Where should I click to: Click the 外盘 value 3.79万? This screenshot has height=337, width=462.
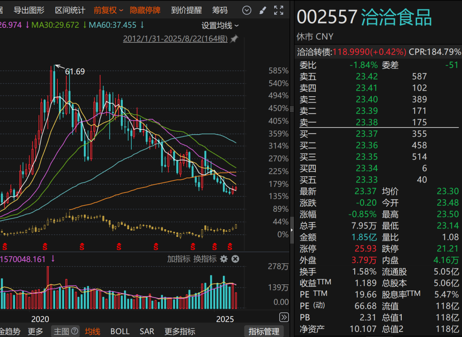pyautogui.click(x=364, y=260)
